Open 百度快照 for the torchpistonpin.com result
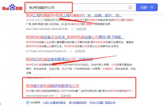The width and height of the screenshot is (165, 105). (66, 96)
